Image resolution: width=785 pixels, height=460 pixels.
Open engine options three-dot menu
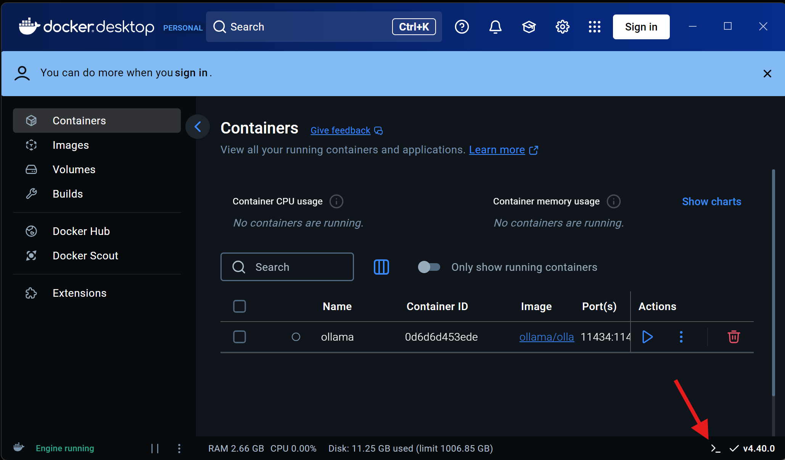point(179,449)
